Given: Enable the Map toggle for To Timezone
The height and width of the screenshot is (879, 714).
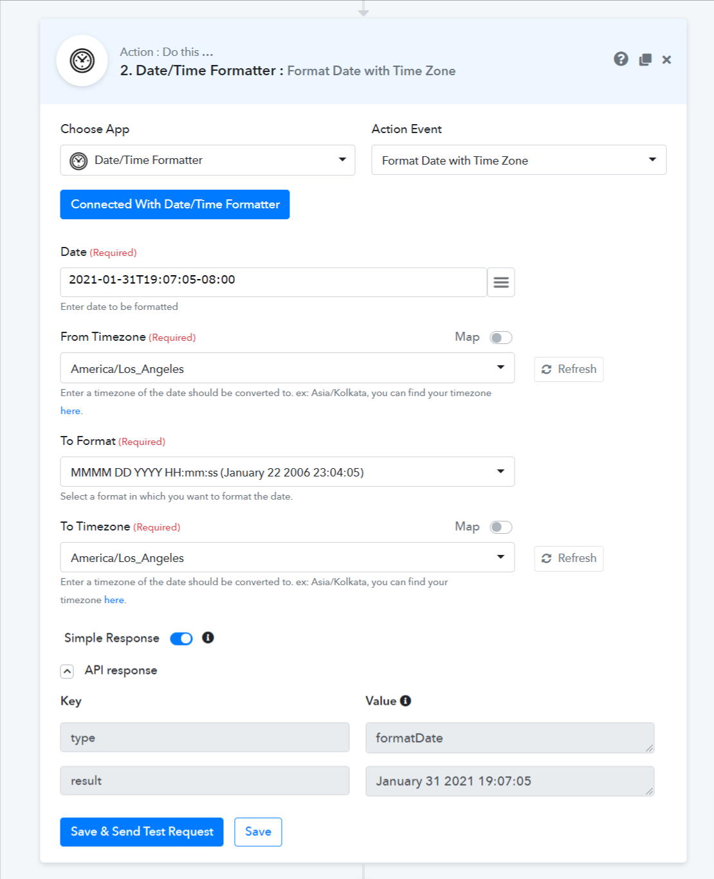Looking at the screenshot, I should pos(501,527).
